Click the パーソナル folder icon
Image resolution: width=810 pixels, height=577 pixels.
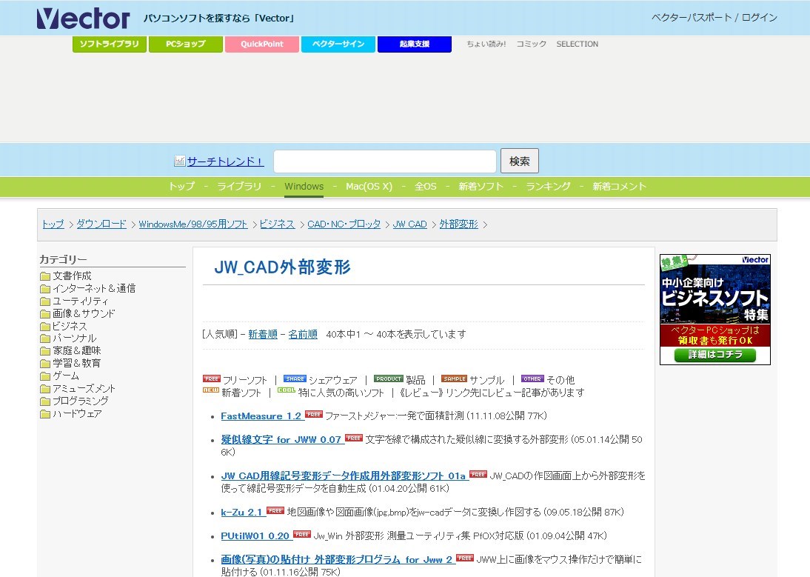point(45,338)
